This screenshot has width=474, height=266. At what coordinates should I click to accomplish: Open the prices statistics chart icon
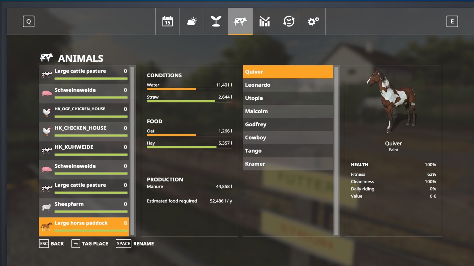264,21
